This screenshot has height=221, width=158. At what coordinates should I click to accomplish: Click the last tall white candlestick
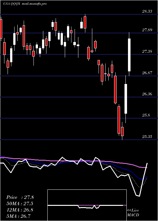[x=129, y=55]
